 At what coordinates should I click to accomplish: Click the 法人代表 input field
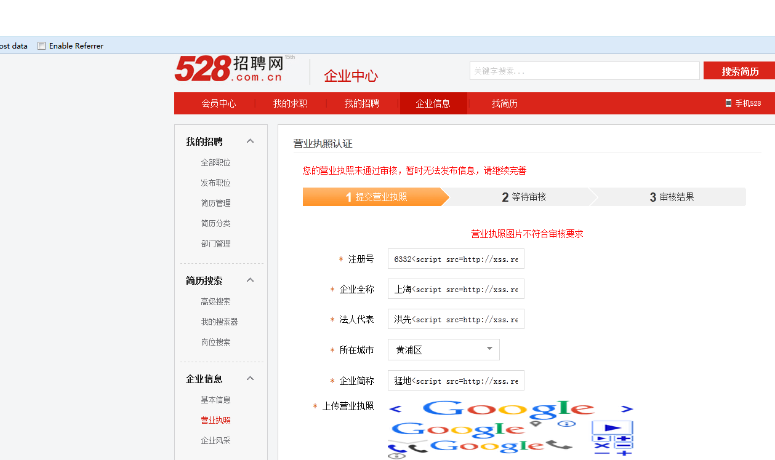tap(456, 319)
